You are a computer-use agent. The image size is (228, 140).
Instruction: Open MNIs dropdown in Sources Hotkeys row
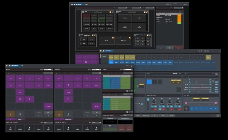[x=48, y=123]
